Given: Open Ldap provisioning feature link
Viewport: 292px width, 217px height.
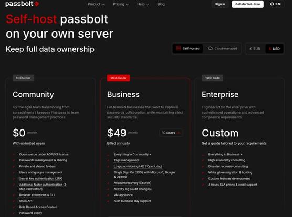Looking at the screenshot, I should [138, 166].
